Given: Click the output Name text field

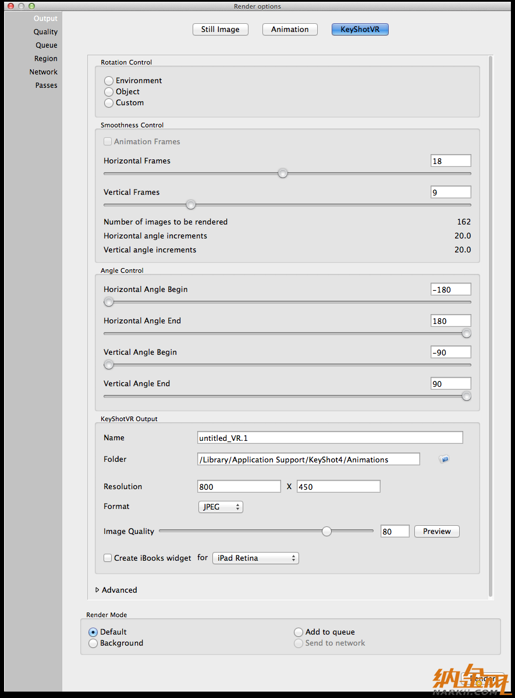Looking at the screenshot, I should click(x=330, y=438).
